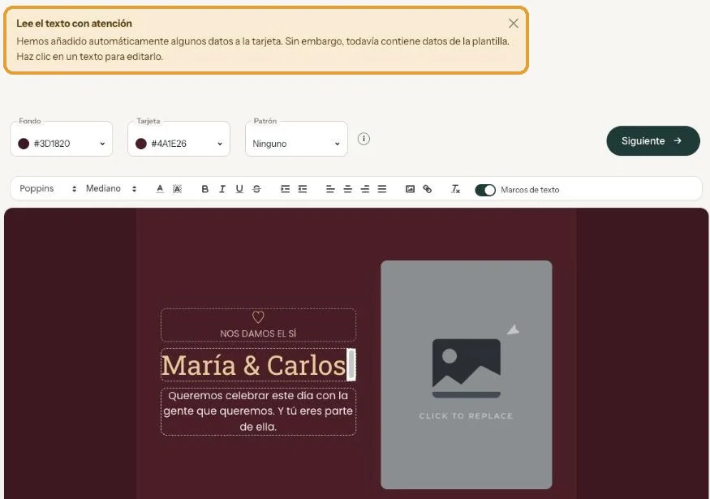Toggle underline formatting
This screenshot has height=499, width=710.
pyautogui.click(x=239, y=189)
